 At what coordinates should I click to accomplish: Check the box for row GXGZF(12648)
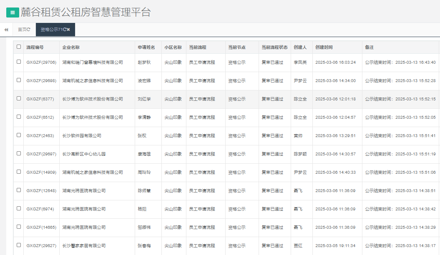coord(18,190)
